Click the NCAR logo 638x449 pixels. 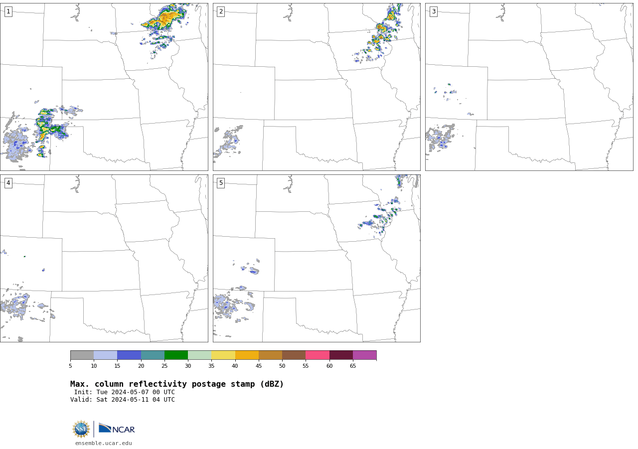(117, 429)
